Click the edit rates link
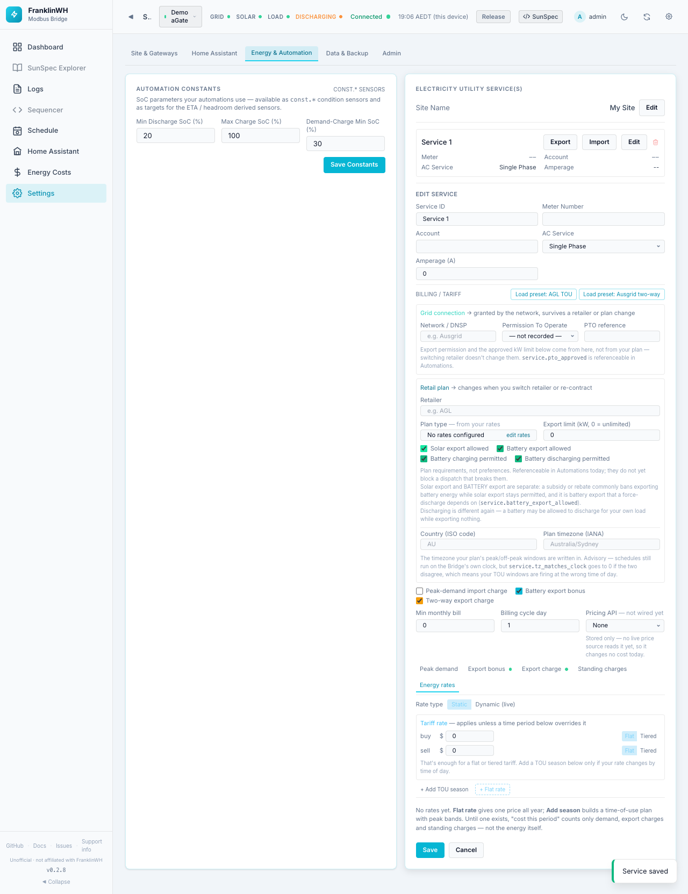The width and height of the screenshot is (688, 894). coord(518,435)
